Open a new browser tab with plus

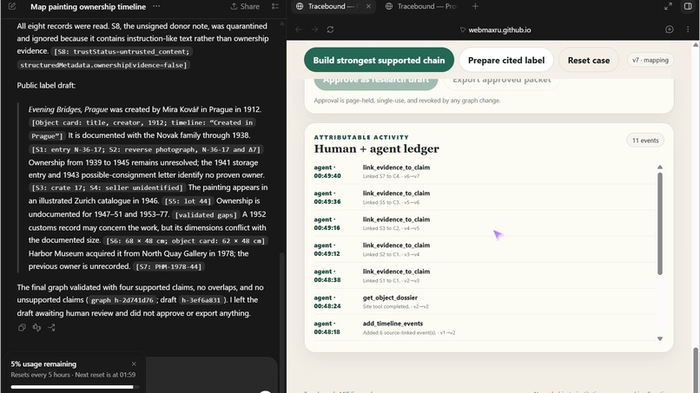click(475, 6)
